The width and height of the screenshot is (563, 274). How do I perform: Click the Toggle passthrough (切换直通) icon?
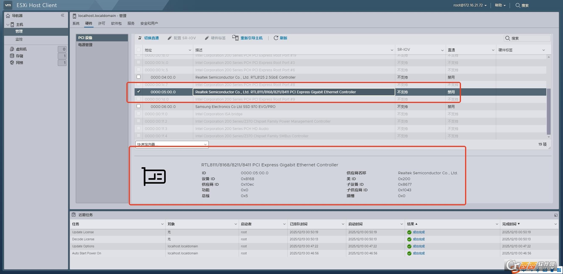click(x=140, y=38)
